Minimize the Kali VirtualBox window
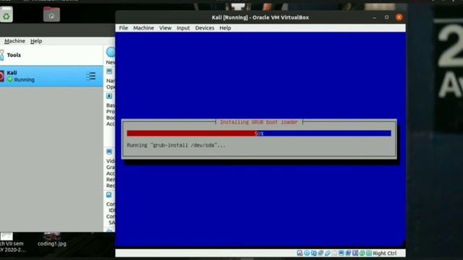 (375, 17)
